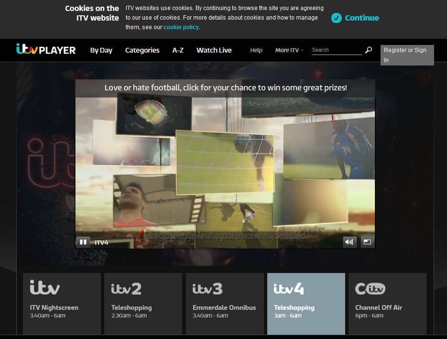Go to Watch Live
The image size is (447, 339).
[214, 50]
